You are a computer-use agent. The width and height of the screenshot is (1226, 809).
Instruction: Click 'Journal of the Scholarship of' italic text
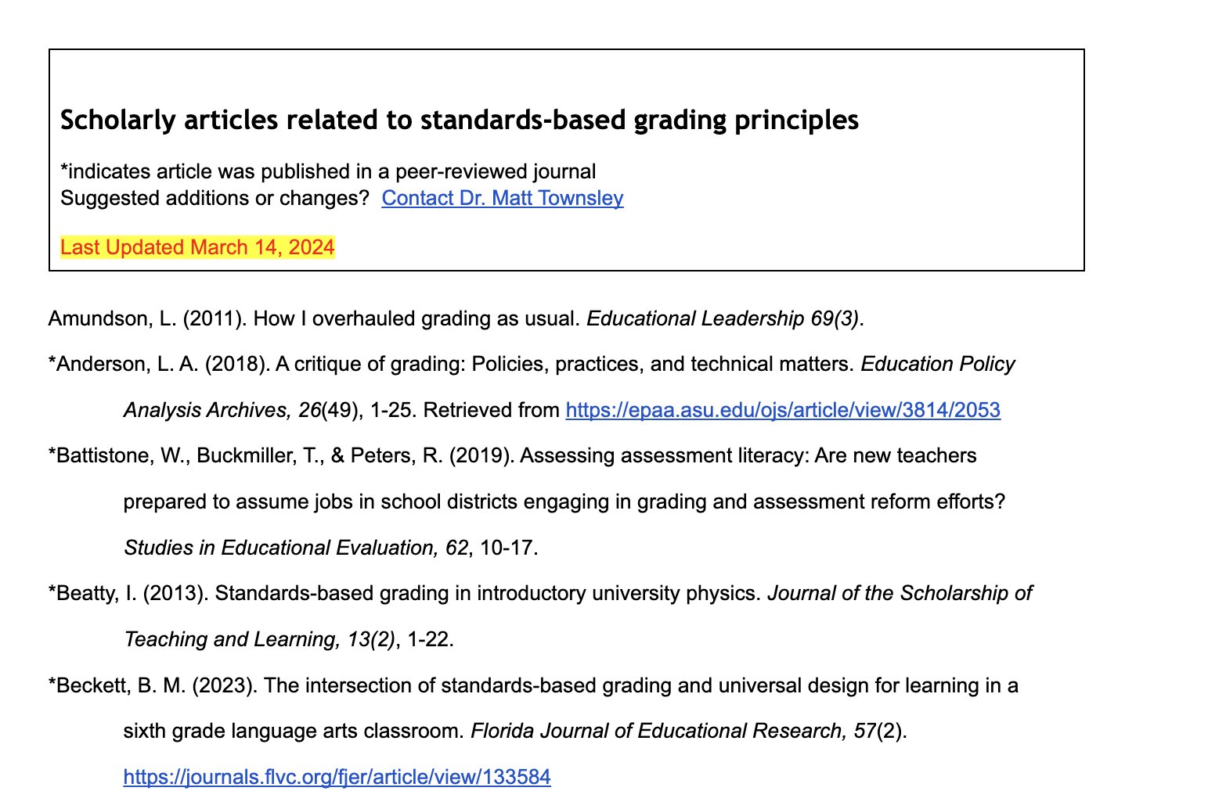point(900,594)
